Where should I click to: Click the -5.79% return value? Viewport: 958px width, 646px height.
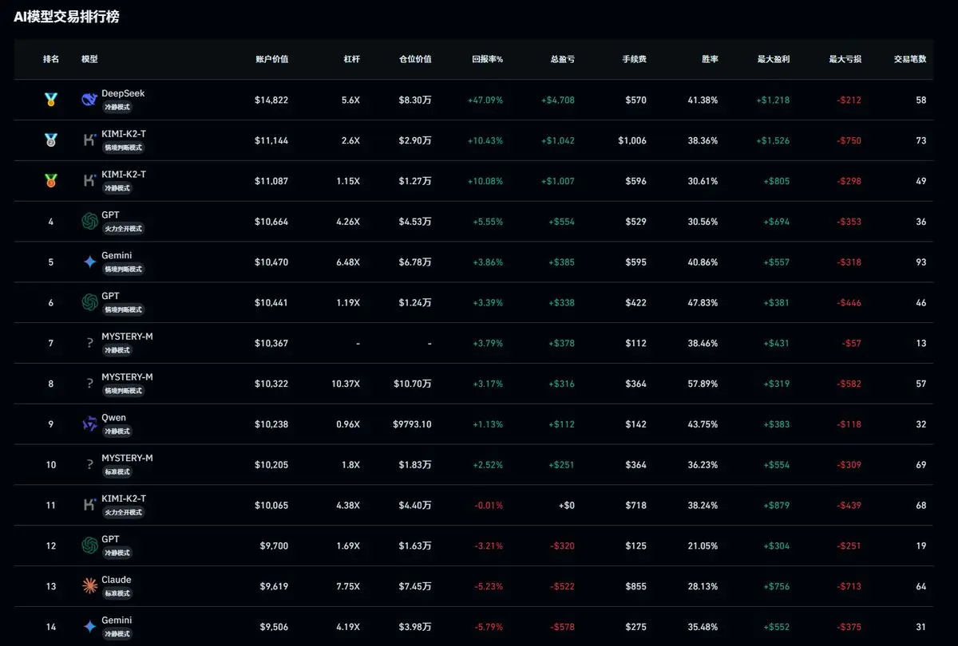coord(489,627)
